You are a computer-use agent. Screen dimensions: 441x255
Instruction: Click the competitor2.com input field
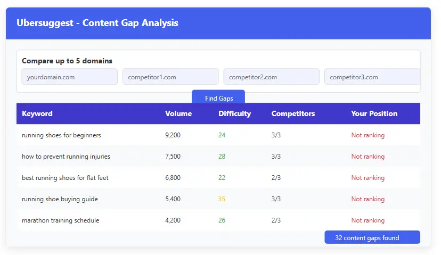(272, 77)
